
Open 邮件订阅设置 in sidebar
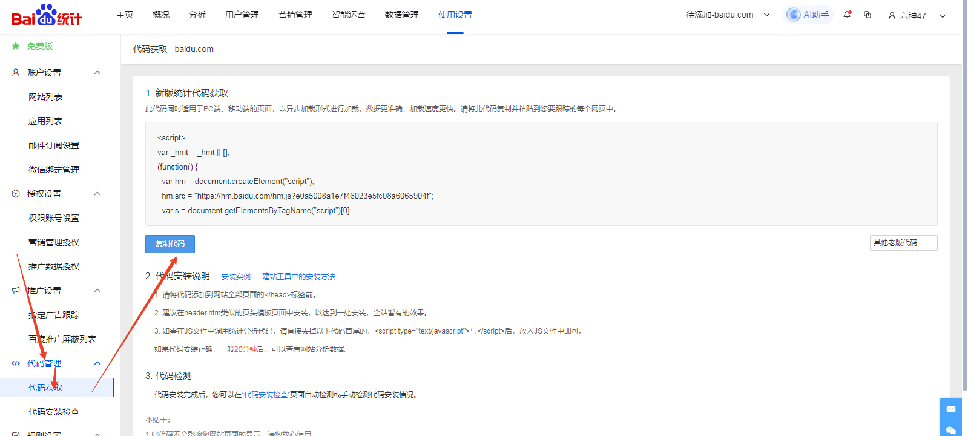pos(54,145)
